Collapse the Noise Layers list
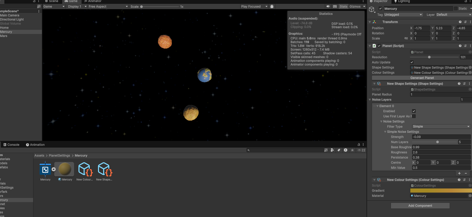The image size is (472, 217). tap(370, 100)
